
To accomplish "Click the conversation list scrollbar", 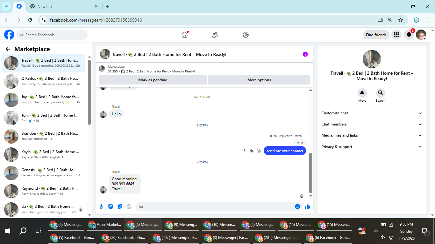I will [x=89, y=92].
